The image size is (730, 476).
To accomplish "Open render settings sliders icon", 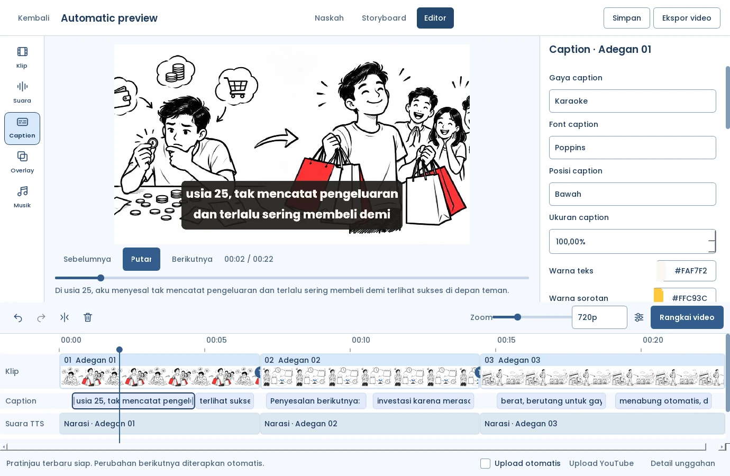I will tap(639, 317).
